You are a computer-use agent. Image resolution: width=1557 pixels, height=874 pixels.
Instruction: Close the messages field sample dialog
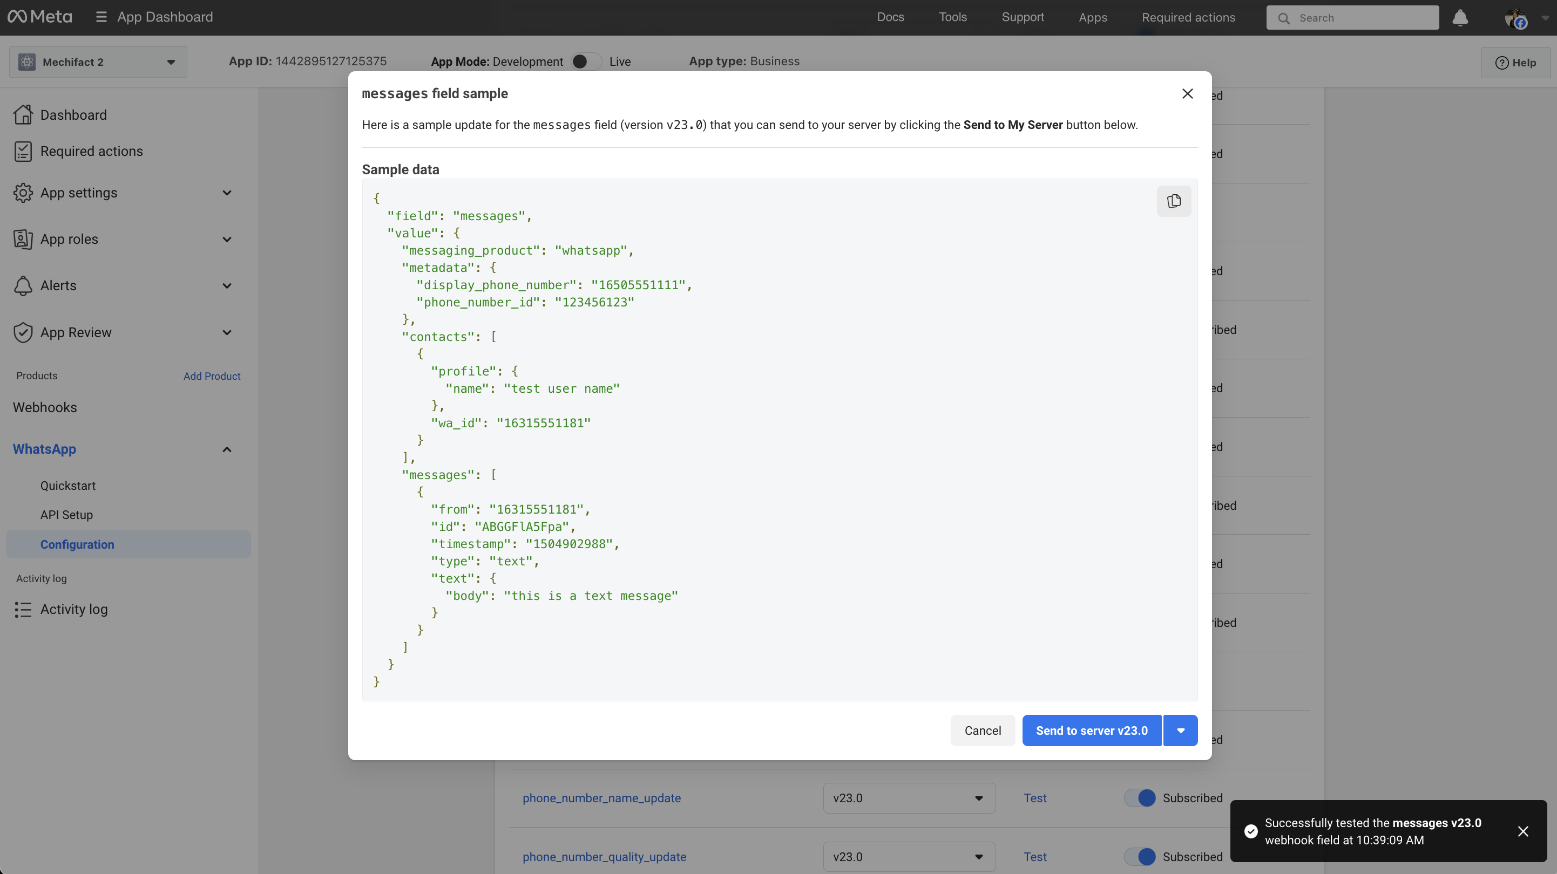(x=1187, y=94)
